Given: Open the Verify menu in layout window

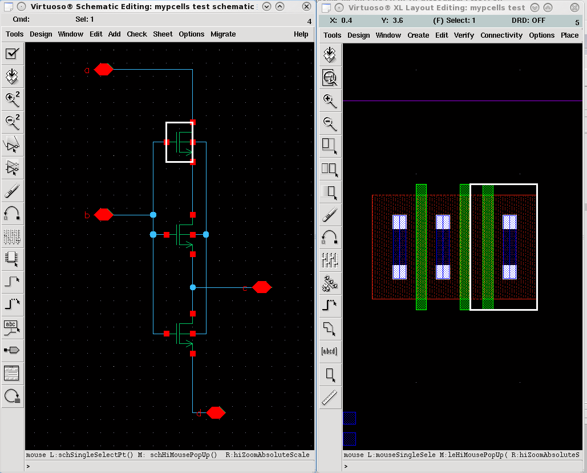Looking at the screenshot, I should coord(464,35).
